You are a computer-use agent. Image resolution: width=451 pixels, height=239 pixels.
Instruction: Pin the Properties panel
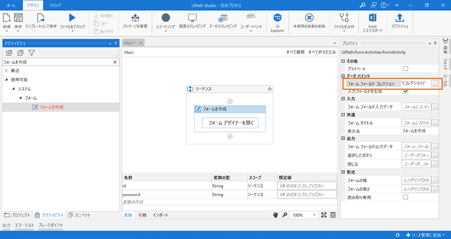[435, 43]
